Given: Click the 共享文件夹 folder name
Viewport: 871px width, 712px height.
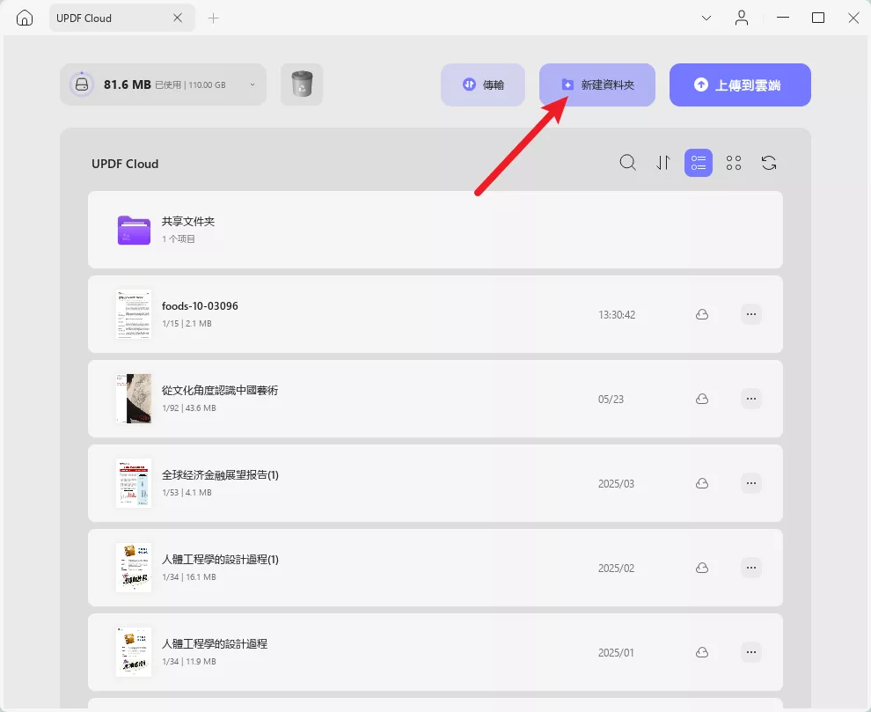Looking at the screenshot, I should pos(188,222).
